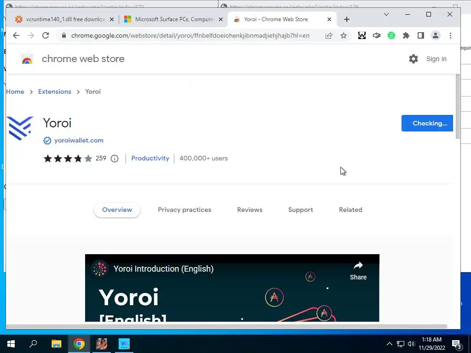Screen dimensions: 471x353
Task: Open the Related tab
Action: click(x=350, y=210)
